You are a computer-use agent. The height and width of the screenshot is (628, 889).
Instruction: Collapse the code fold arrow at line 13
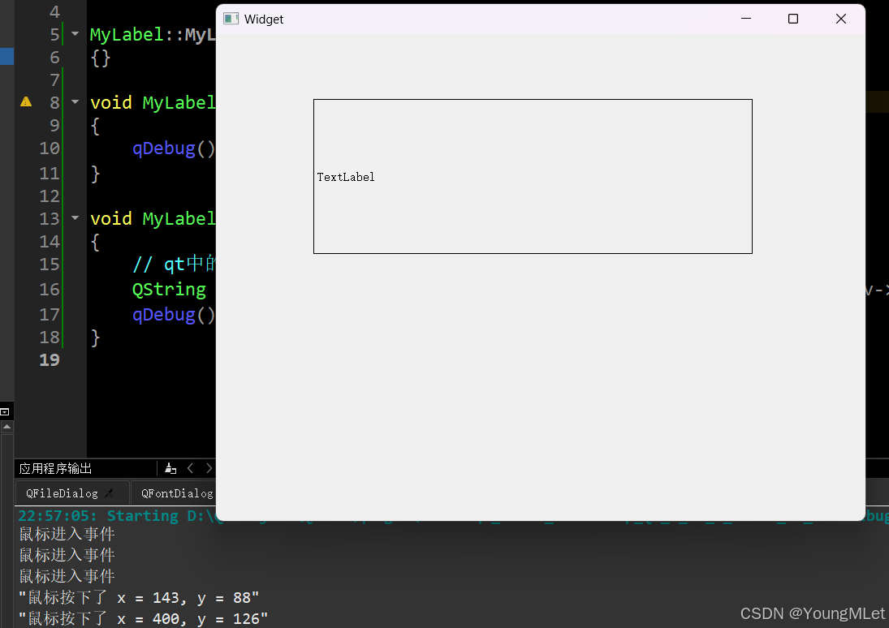[x=75, y=217]
